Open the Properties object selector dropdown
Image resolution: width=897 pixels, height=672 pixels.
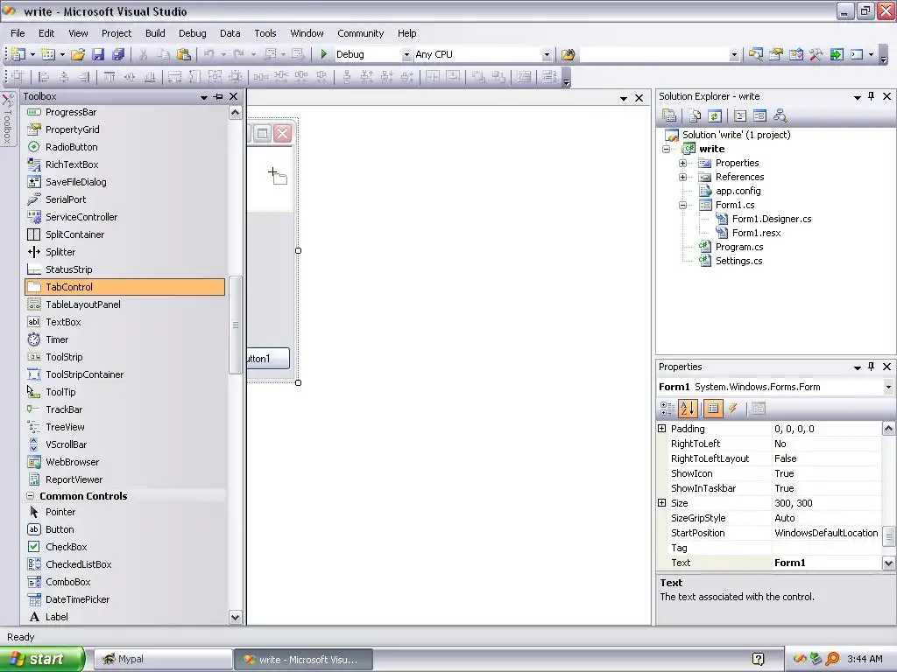pos(888,387)
